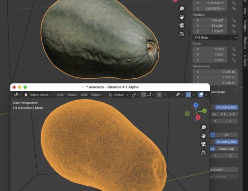Switch to View sidebar tab
Screen dimensions: 248x191
245,11
